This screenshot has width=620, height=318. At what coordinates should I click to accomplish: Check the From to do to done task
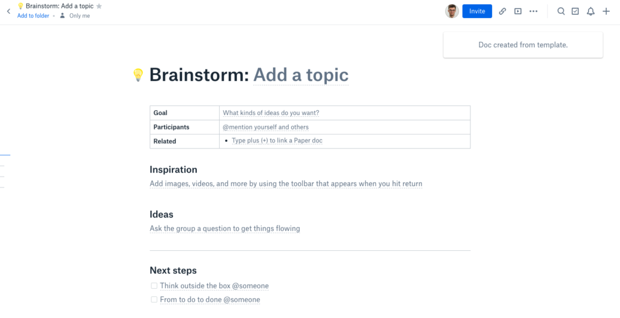point(154,299)
